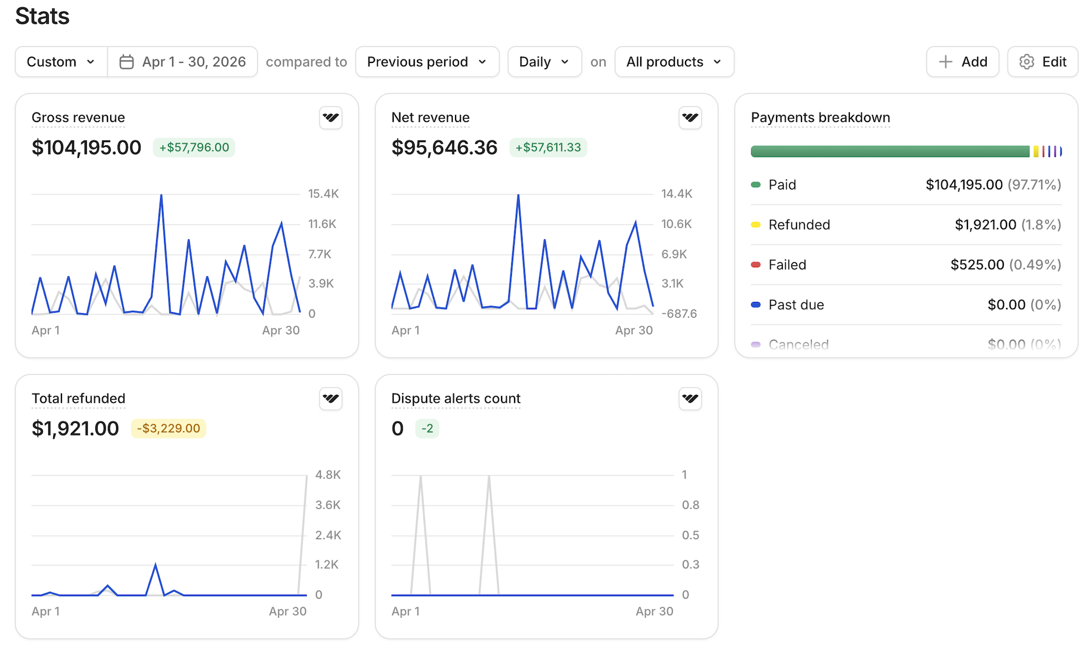Image resolution: width=1085 pixels, height=648 pixels.
Task: Click the Stats page heading
Action: click(42, 16)
